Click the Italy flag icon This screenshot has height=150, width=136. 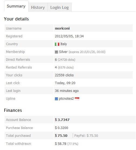point(57,44)
